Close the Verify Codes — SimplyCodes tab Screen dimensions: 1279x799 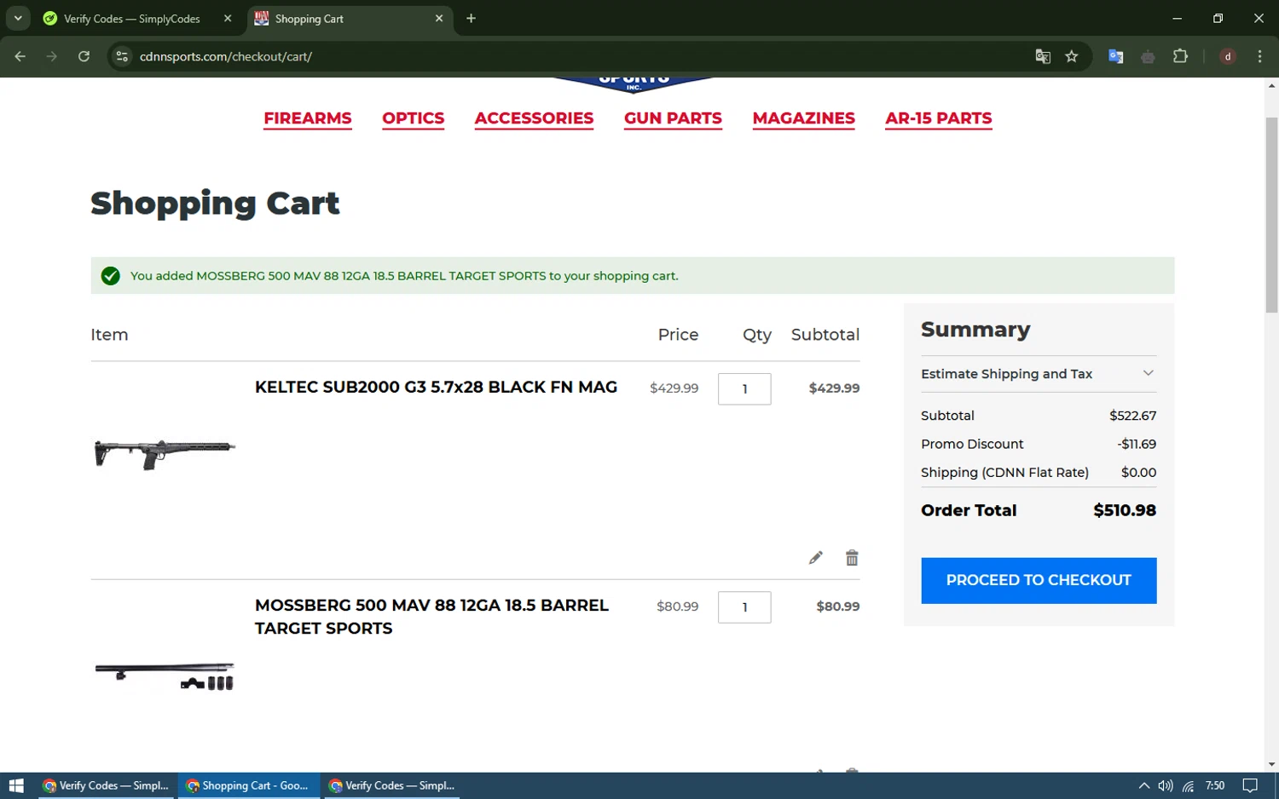pos(228,18)
